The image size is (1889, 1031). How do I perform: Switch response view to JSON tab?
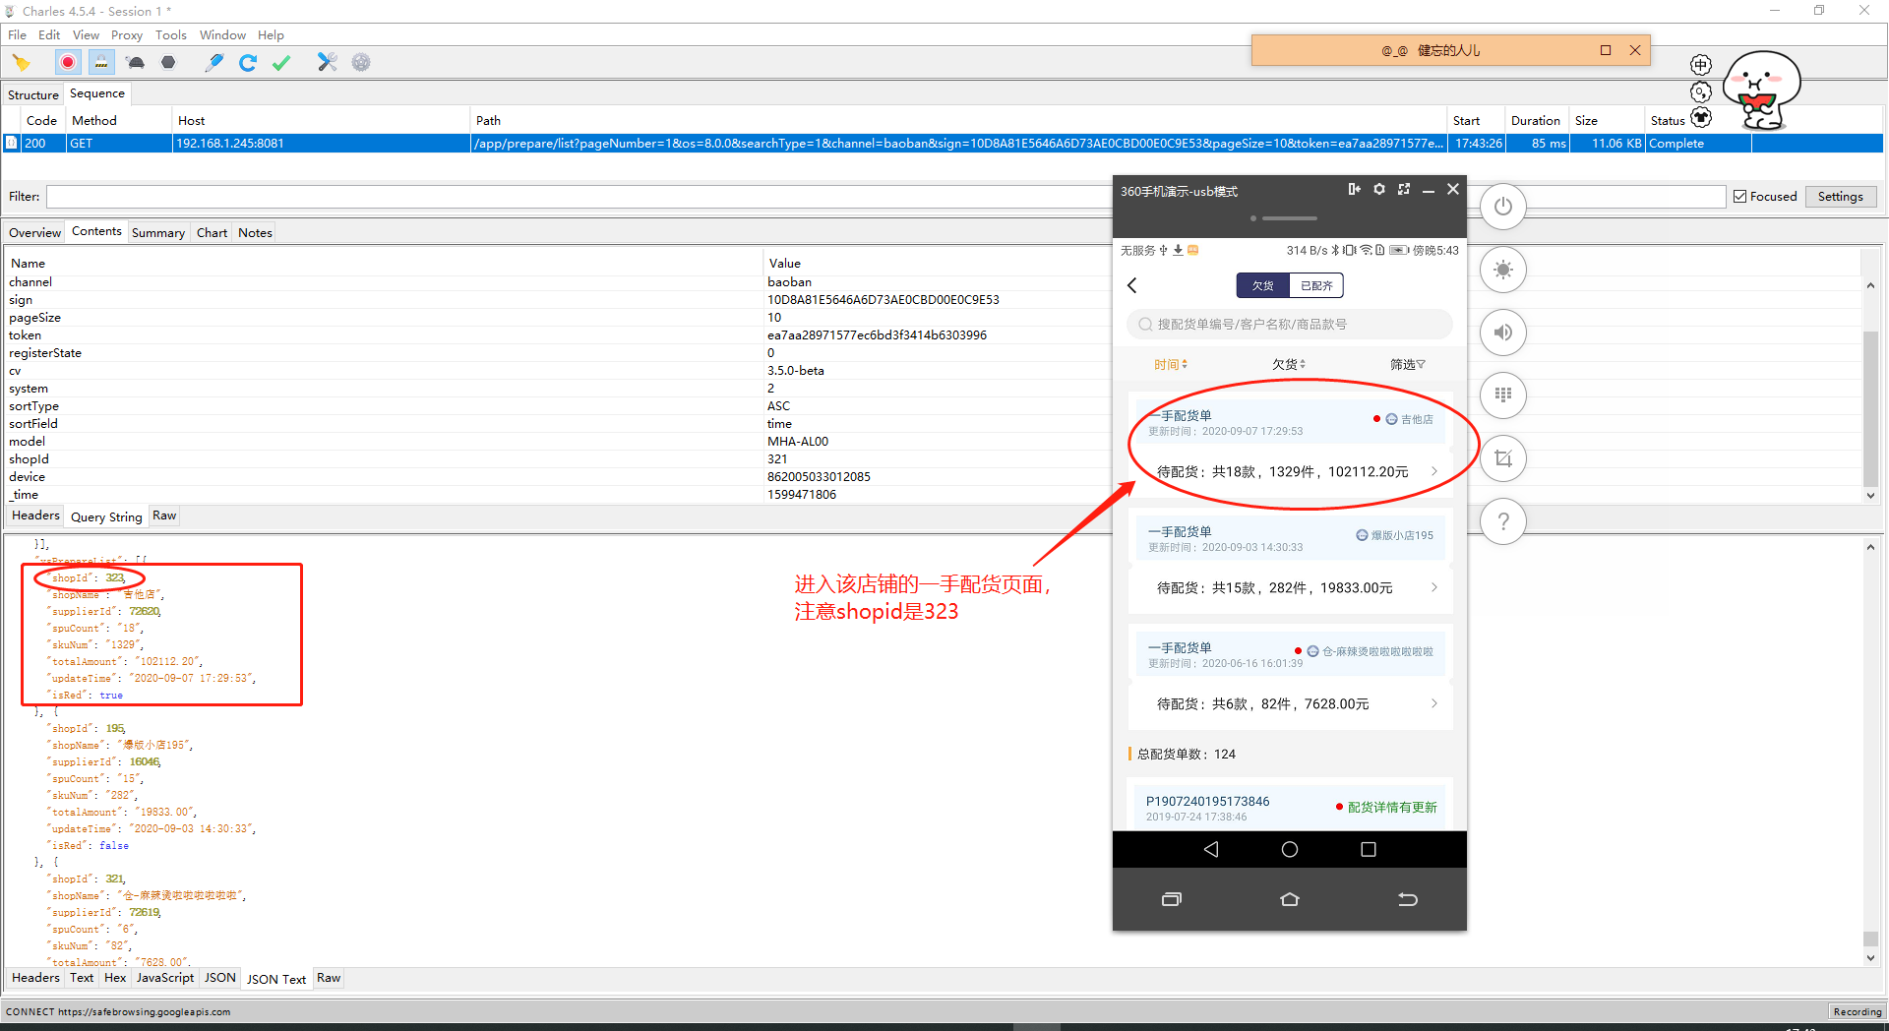click(x=220, y=978)
